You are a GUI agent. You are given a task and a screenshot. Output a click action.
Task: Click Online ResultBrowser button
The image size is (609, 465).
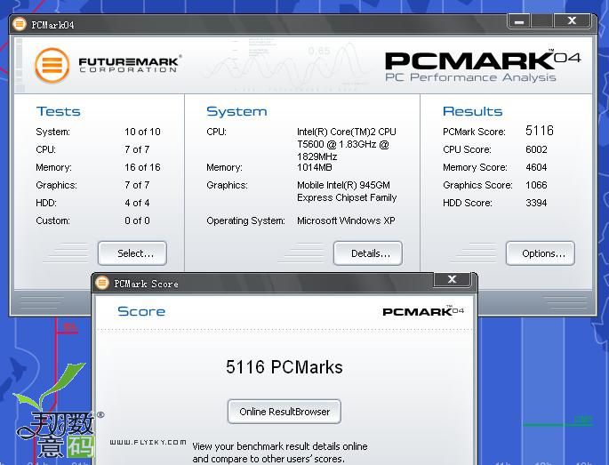284,412
